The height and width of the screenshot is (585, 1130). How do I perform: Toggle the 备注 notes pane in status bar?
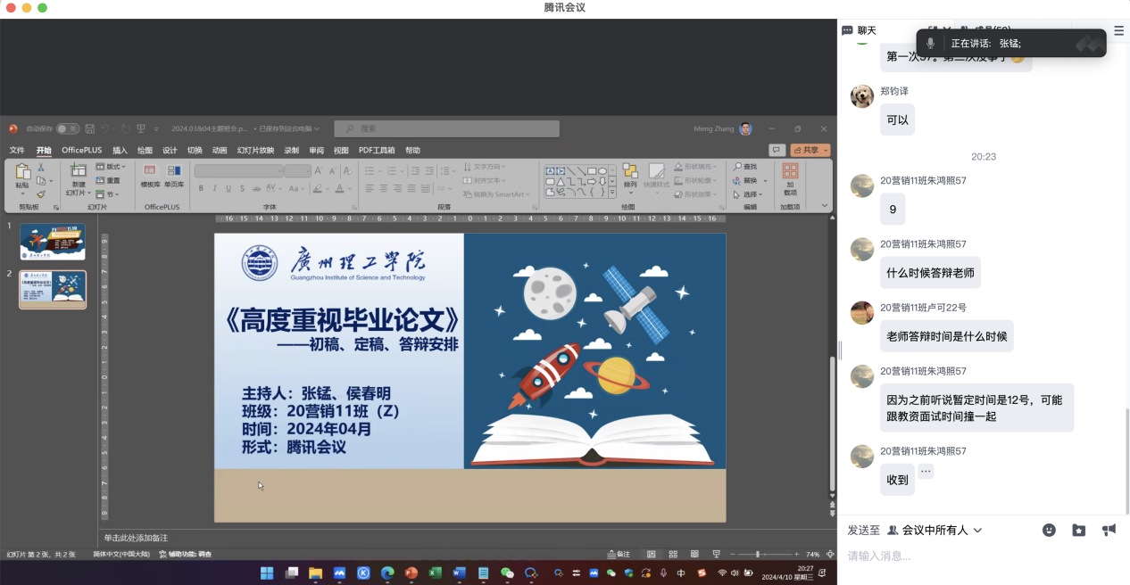[619, 554]
